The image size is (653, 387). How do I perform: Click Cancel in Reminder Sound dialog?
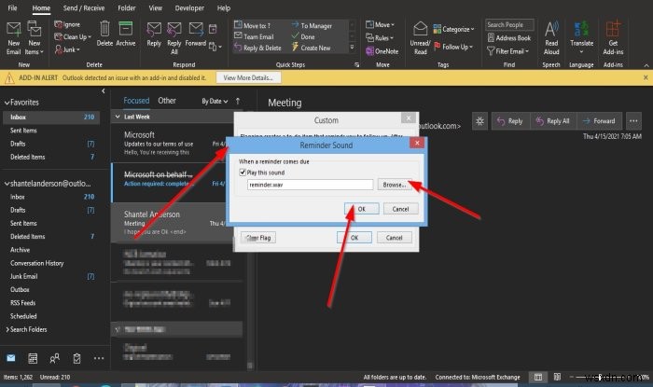pyautogui.click(x=400, y=209)
